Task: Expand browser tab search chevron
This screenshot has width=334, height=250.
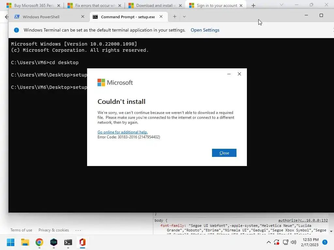Action: [281, 5]
